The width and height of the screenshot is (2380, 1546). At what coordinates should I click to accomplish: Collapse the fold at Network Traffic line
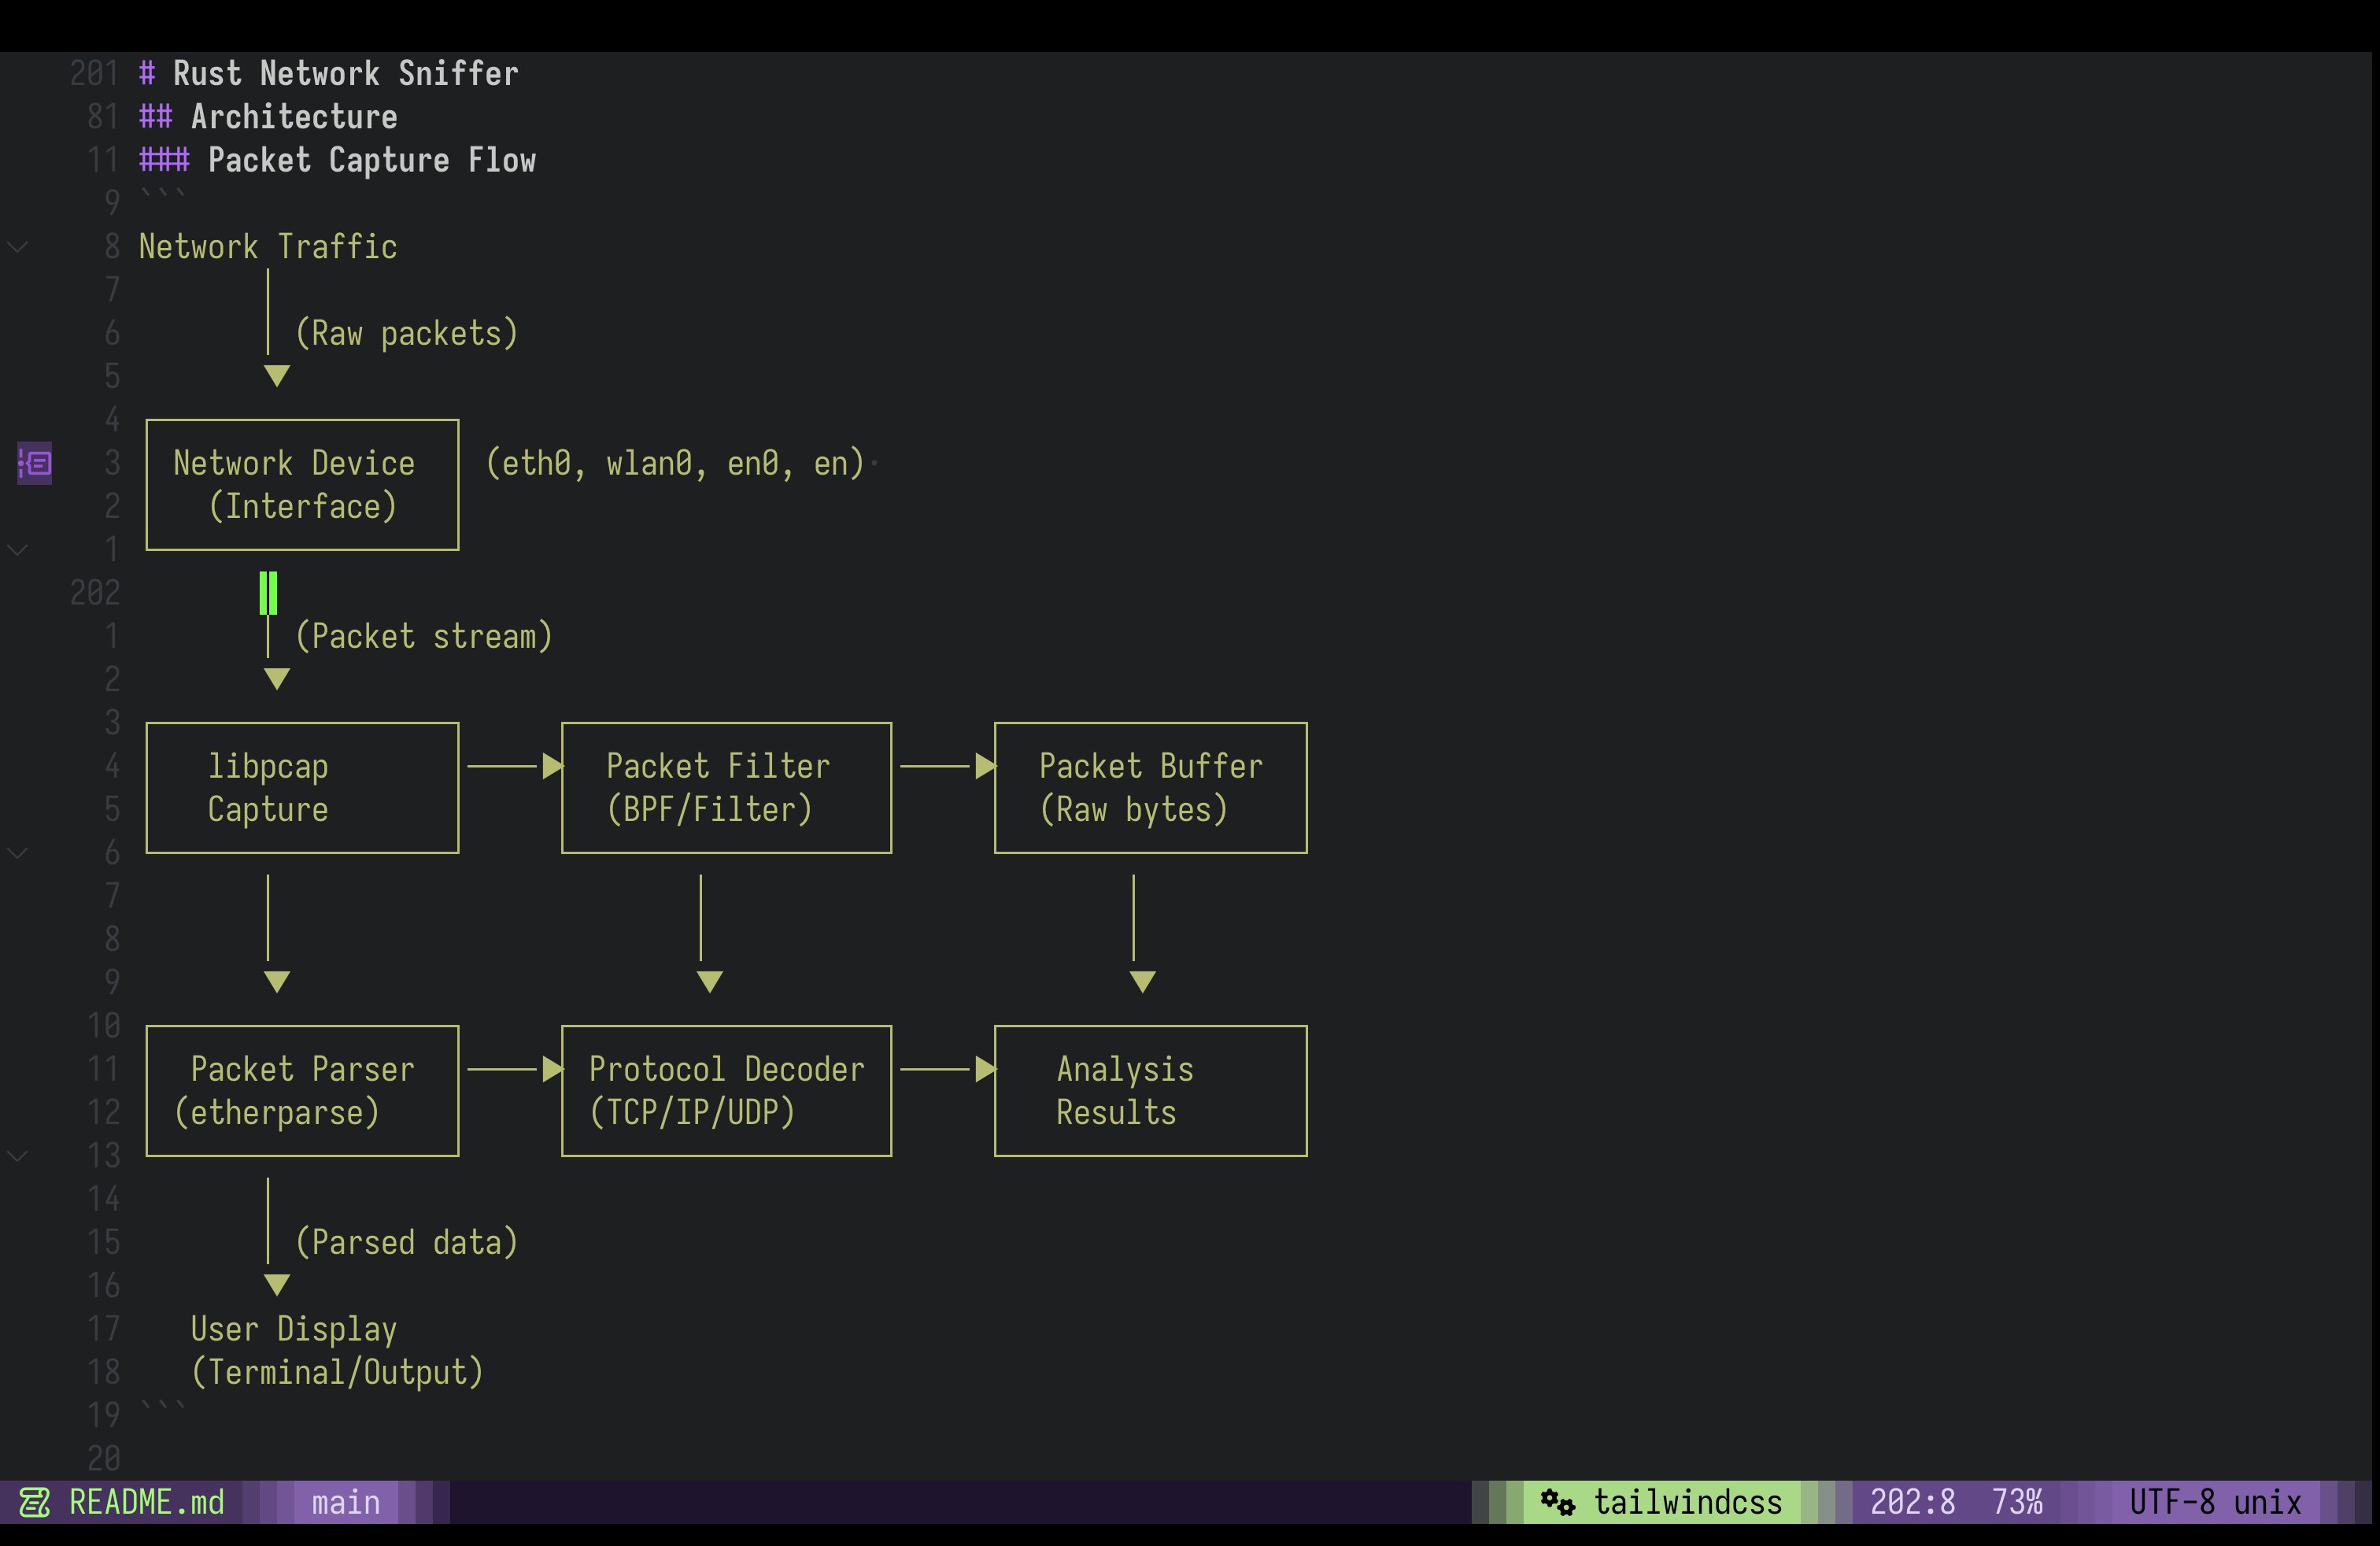click(x=18, y=247)
